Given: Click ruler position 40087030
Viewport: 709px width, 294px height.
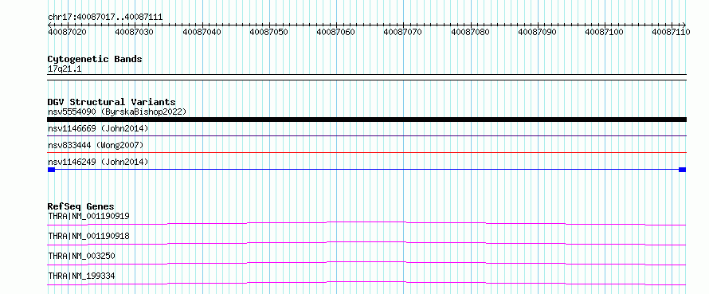Looking at the screenshot, I should 135,32.
